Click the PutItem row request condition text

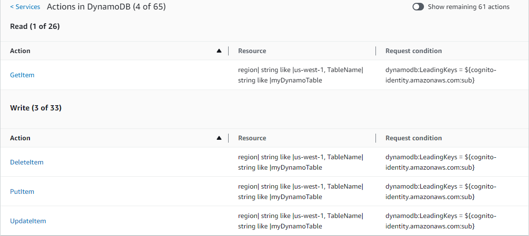(441, 191)
